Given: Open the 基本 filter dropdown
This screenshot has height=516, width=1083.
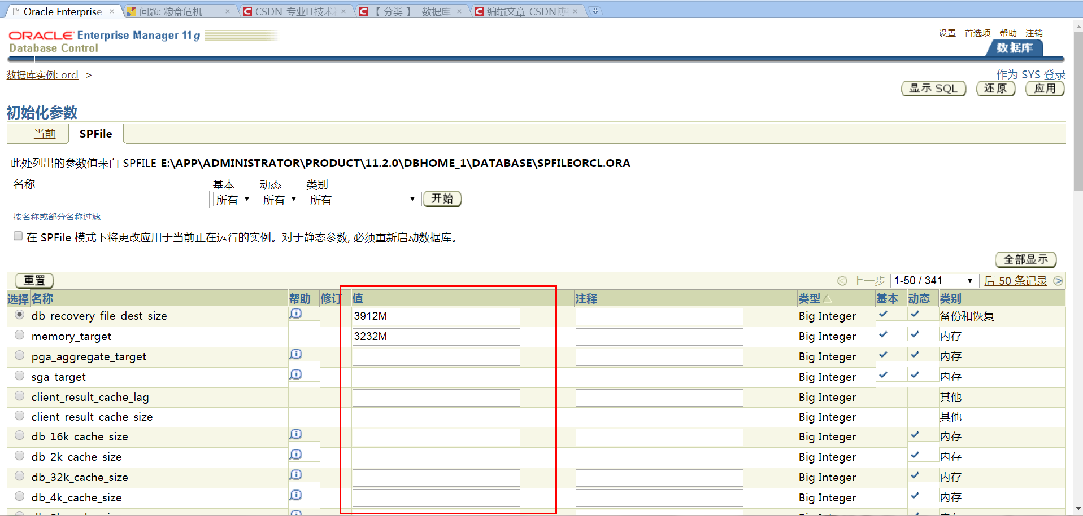Looking at the screenshot, I should pyautogui.click(x=234, y=199).
